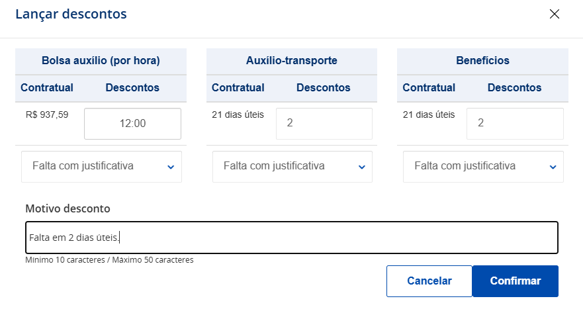Open the Benefícios justification dropdown
Image resolution: width=583 pixels, height=311 pixels.
pyautogui.click(x=483, y=167)
